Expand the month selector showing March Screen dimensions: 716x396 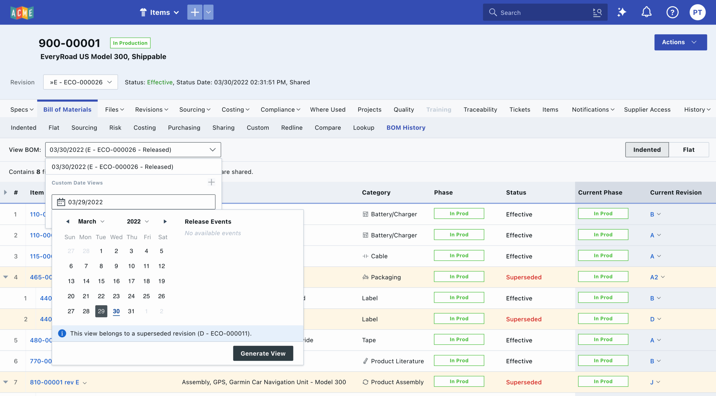(x=91, y=222)
